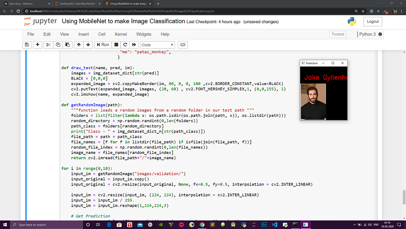Screen dimensions: 406x229
Task: Close the New story – Medium tab
Action: pos(49,4)
